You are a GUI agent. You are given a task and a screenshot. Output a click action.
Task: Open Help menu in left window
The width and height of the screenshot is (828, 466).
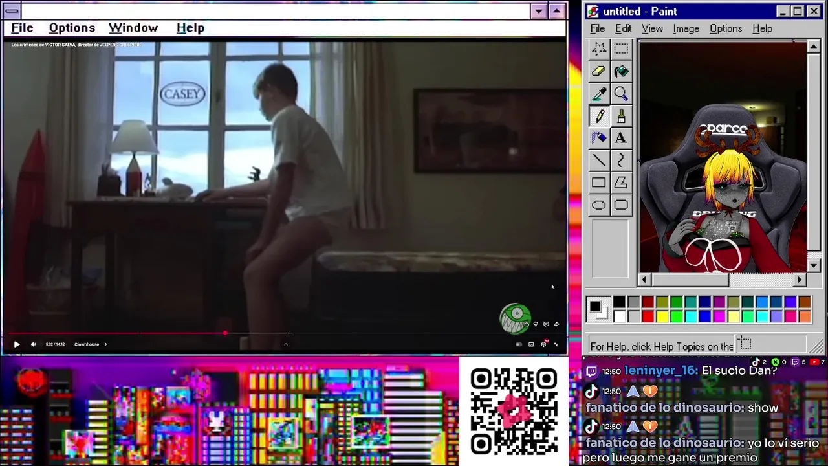[x=190, y=28]
